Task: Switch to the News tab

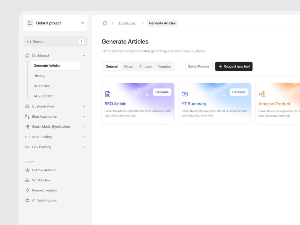Action: (128, 67)
